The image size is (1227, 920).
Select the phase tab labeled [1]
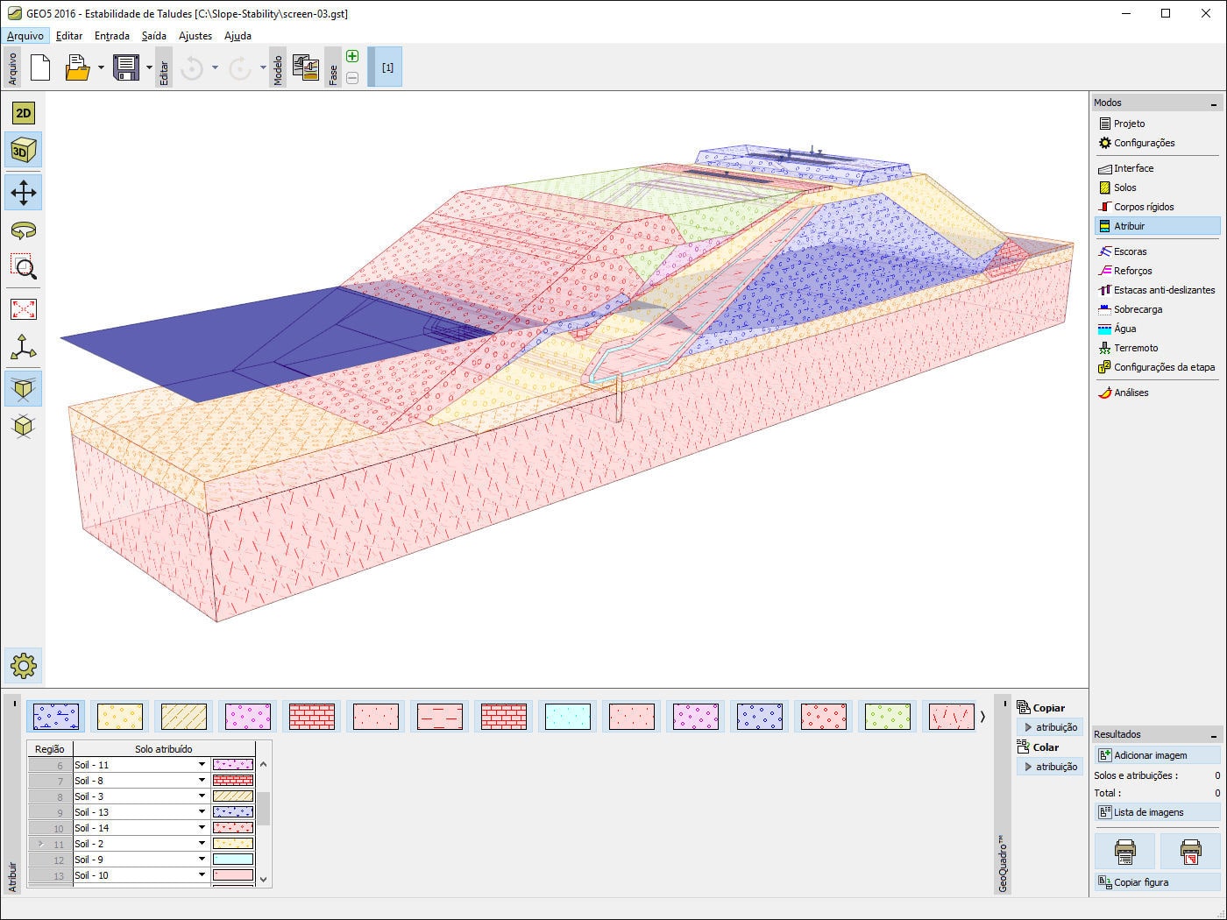coord(387,67)
